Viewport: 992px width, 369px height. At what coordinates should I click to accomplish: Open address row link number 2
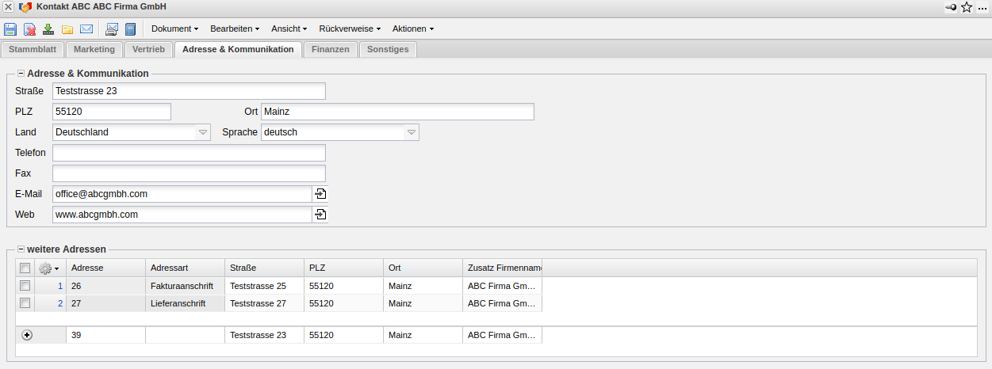(60, 303)
